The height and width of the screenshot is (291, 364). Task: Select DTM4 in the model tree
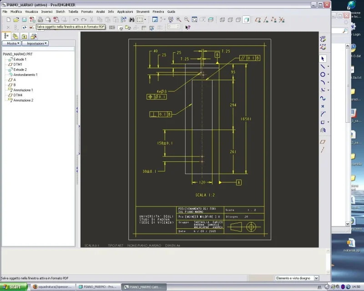pos(15,95)
